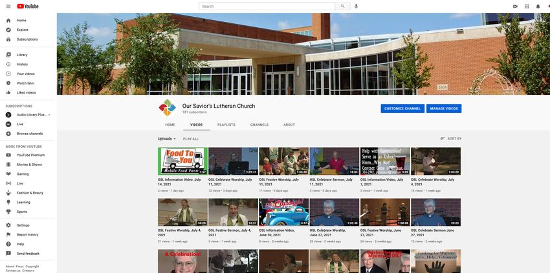Image resolution: width=550 pixels, height=273 pixels.
Task: Click the search magnifier button
Action: [x=343, y=6]
